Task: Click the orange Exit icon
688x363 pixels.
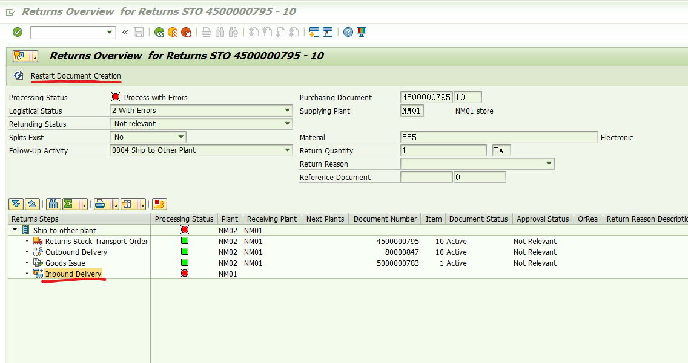Action: coord(173,32)
